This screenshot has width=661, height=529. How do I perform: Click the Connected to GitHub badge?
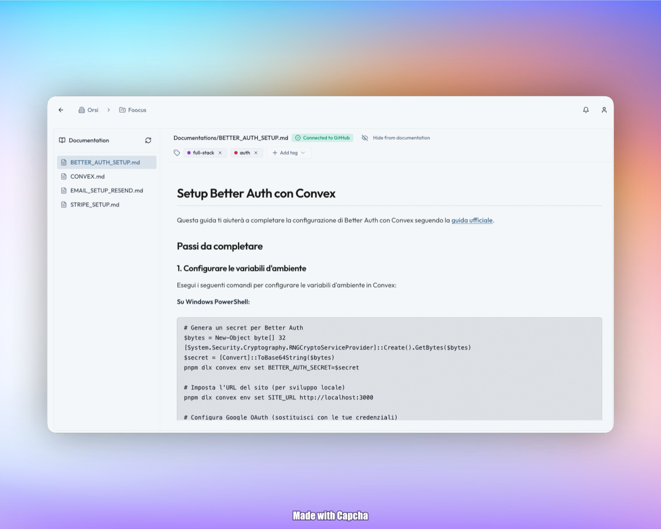pos(323,138)
